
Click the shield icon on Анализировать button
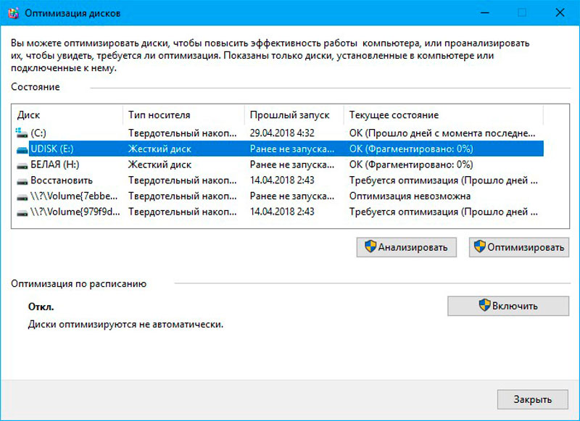click(x=370, y=247)
